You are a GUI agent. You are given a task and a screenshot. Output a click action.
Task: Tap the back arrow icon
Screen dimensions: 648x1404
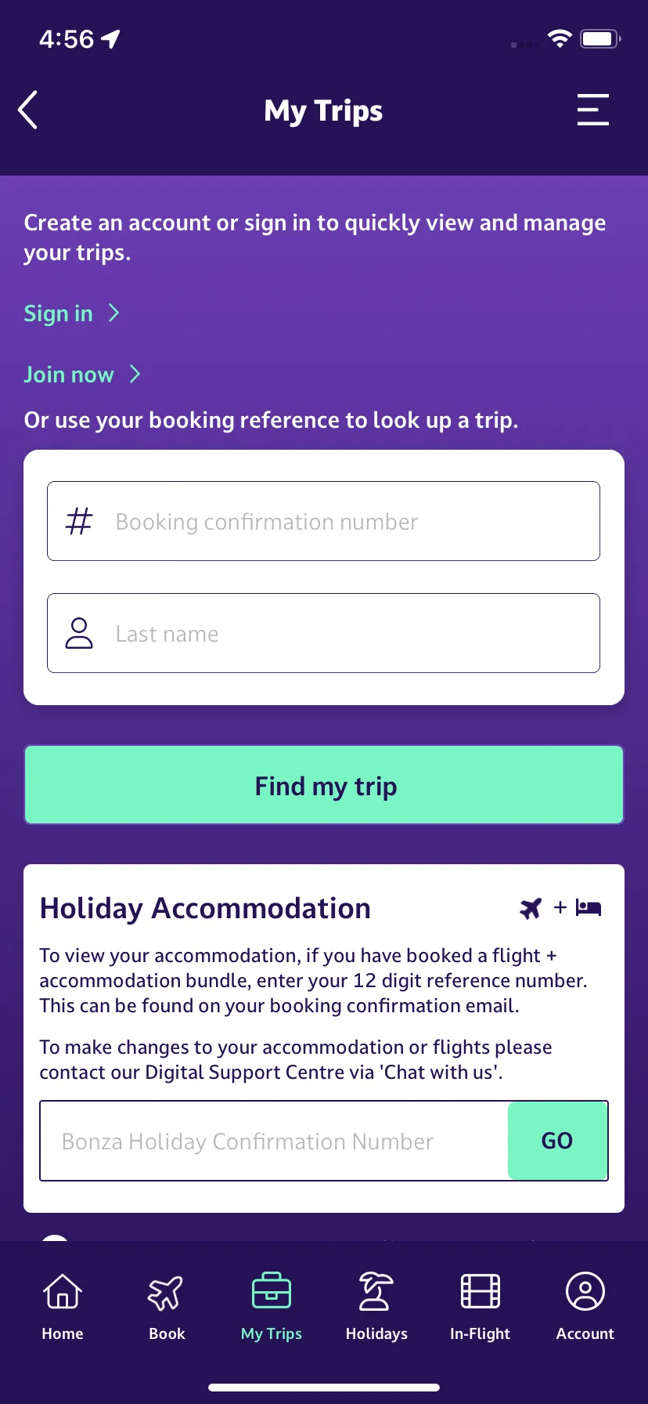point(28,110)
